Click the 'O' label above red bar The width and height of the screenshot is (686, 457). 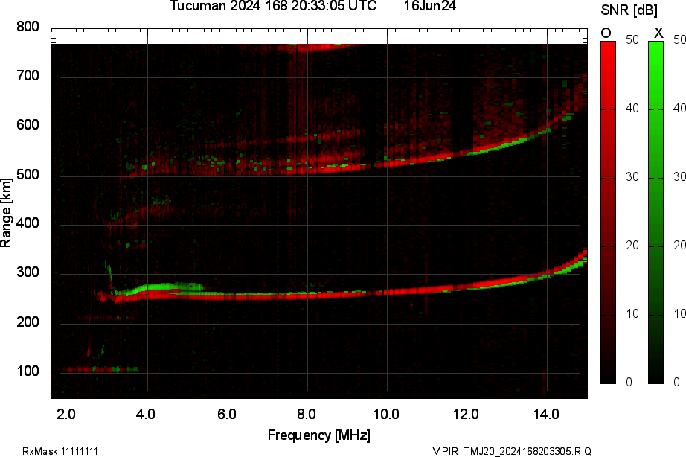(x=606, y=33)
